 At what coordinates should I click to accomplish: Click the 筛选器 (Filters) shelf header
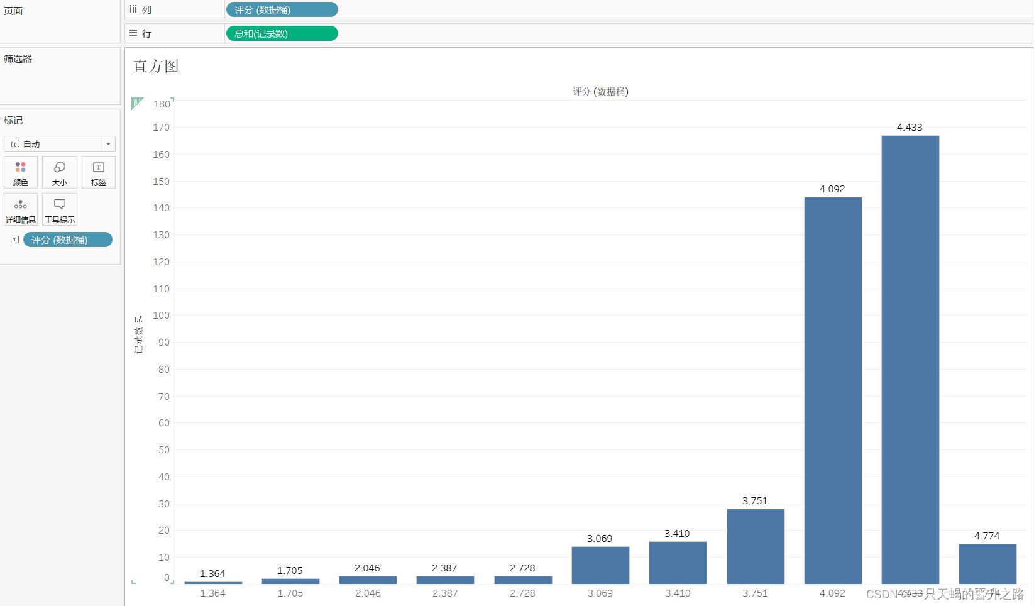[18, 58]
